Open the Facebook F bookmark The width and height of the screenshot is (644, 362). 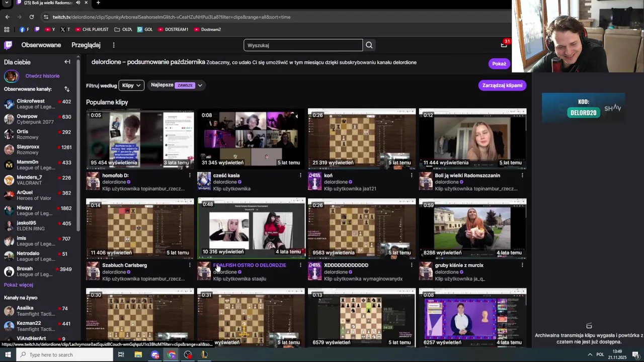pyautogui.click(x=24, y=29)
